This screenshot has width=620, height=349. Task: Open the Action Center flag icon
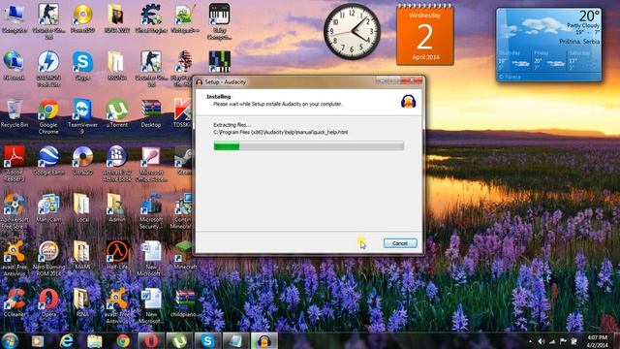pos(563,341)
